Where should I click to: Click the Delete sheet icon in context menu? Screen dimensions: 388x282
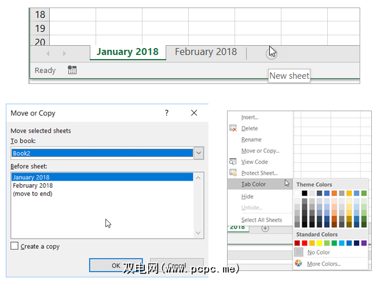(x=233, y=129)
